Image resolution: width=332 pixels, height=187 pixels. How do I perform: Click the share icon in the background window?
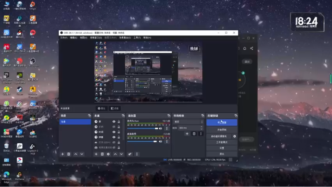(251, 48)
